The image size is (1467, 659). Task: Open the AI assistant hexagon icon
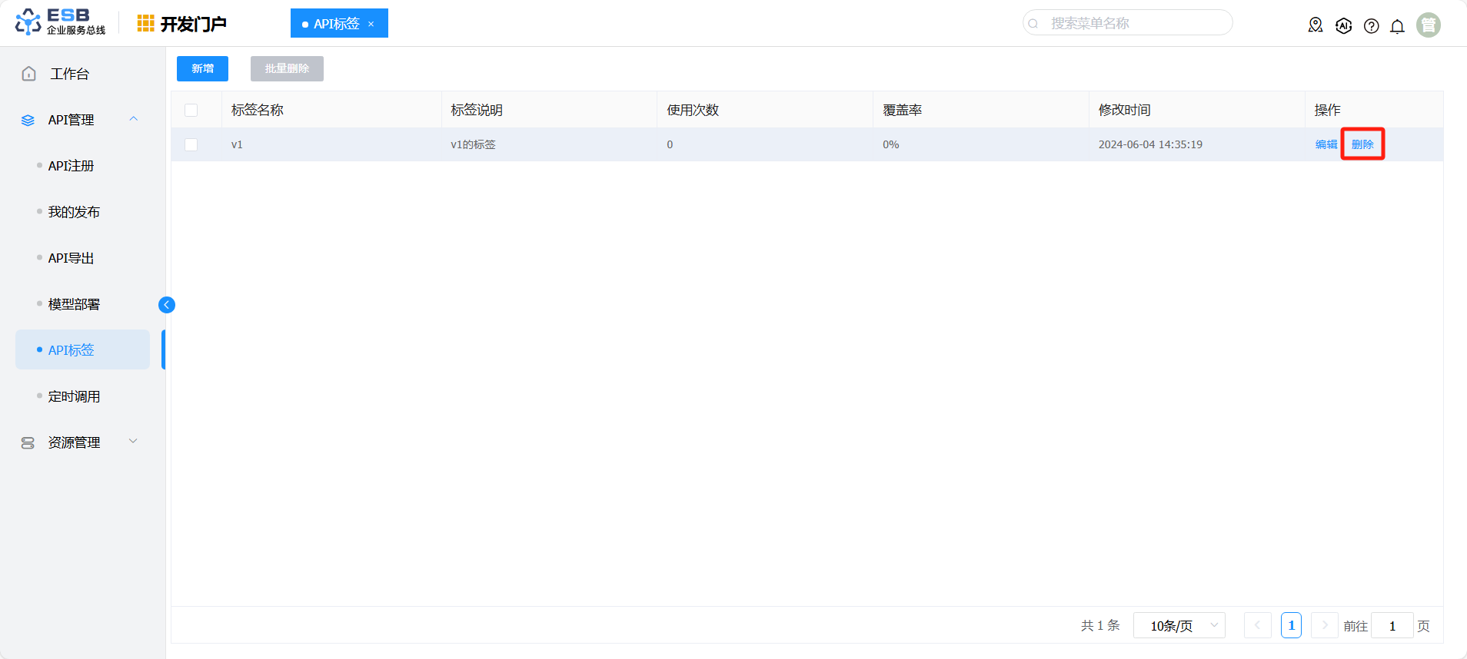click(1343, 25)
